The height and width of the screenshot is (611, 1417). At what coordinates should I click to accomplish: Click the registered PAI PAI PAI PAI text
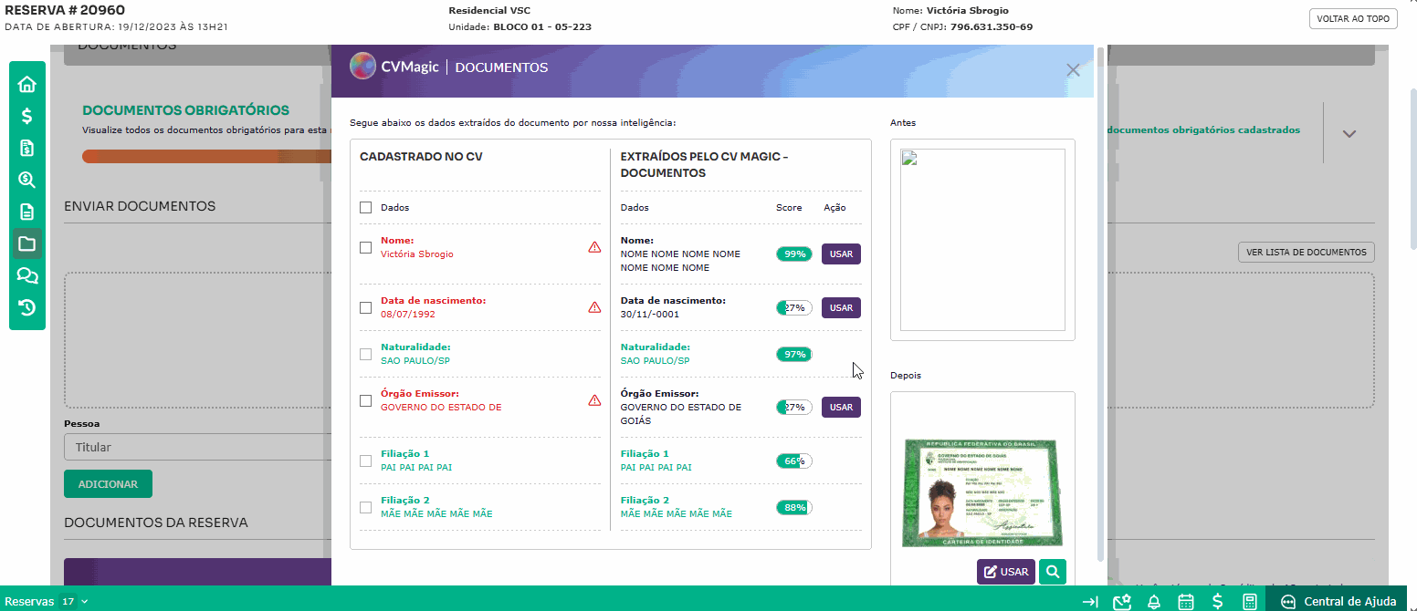point(416,467)
